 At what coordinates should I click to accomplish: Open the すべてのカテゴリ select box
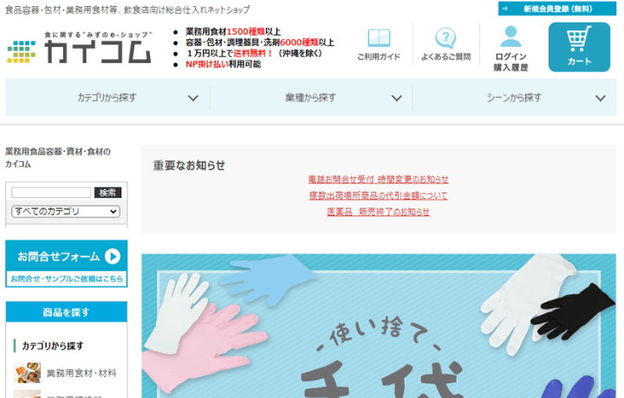(x=66, y=211)
